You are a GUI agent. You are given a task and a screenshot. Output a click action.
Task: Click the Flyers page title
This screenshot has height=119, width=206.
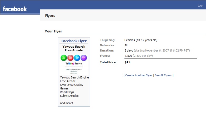pos(50,15)
